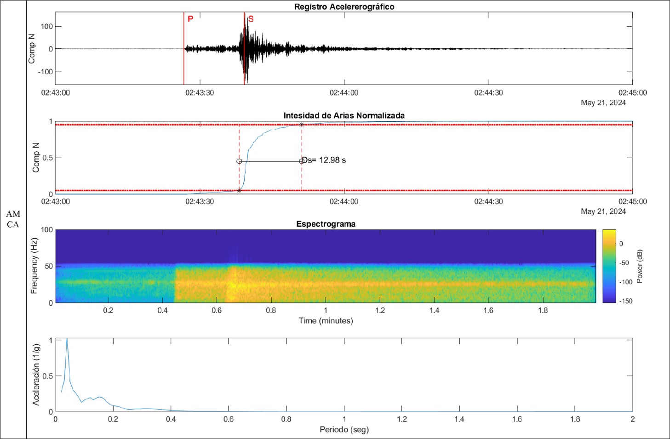
Task: Click '02:45:00' tick under the accelerogram
Action: (x=632, y=92)
